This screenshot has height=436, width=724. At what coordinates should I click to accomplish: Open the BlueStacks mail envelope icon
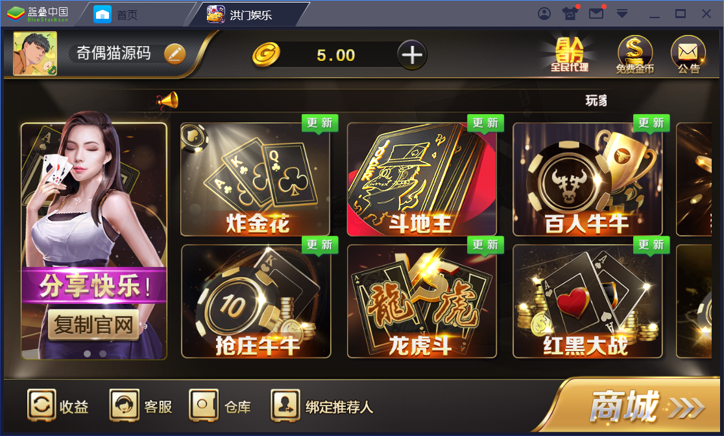[x=596, y=14]
